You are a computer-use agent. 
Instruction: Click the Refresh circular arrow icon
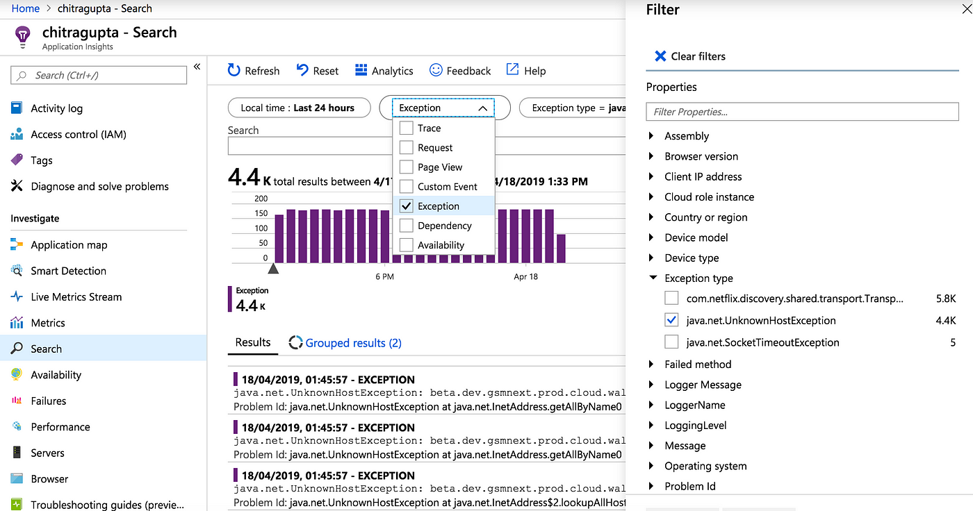pyautogui.click(x=234, y=70)
